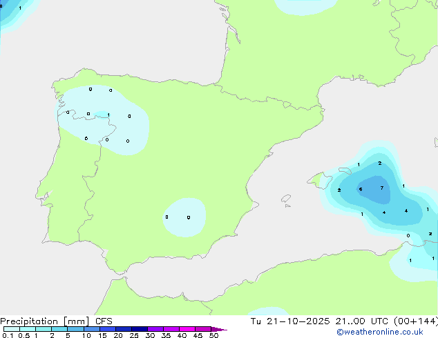The image size is (438, 338).
Task: Click the legend label '20'
Action: pos(118,335)
